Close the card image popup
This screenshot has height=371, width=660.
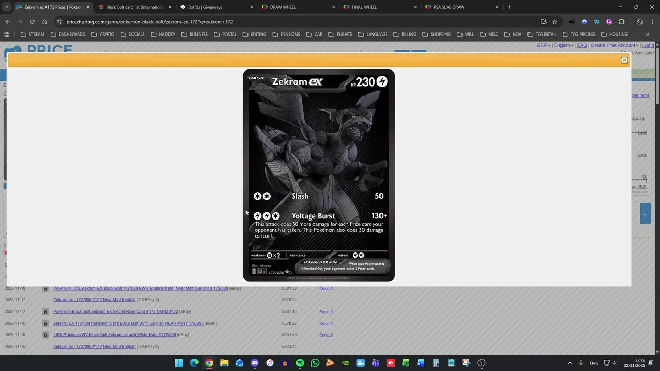coord(624,60)
